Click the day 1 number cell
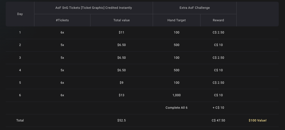This screenshot has height=130, width=285. point(20,32)
